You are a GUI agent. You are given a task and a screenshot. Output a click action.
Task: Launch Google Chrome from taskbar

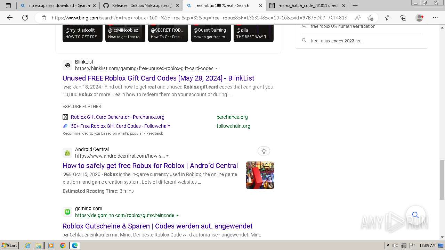coord(63,245)
